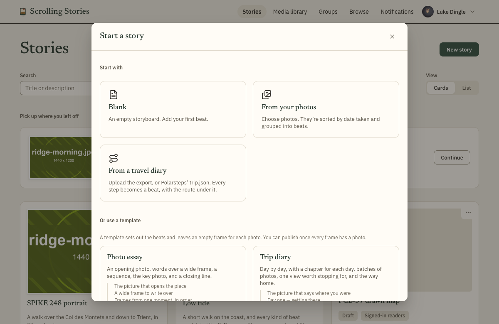Click the Scrolling Stories logo icon
499x324 pixels.
(23, 12)
